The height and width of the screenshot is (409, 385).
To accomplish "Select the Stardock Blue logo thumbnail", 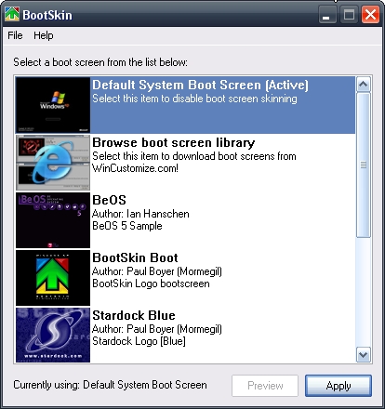I will coord(53,335).
